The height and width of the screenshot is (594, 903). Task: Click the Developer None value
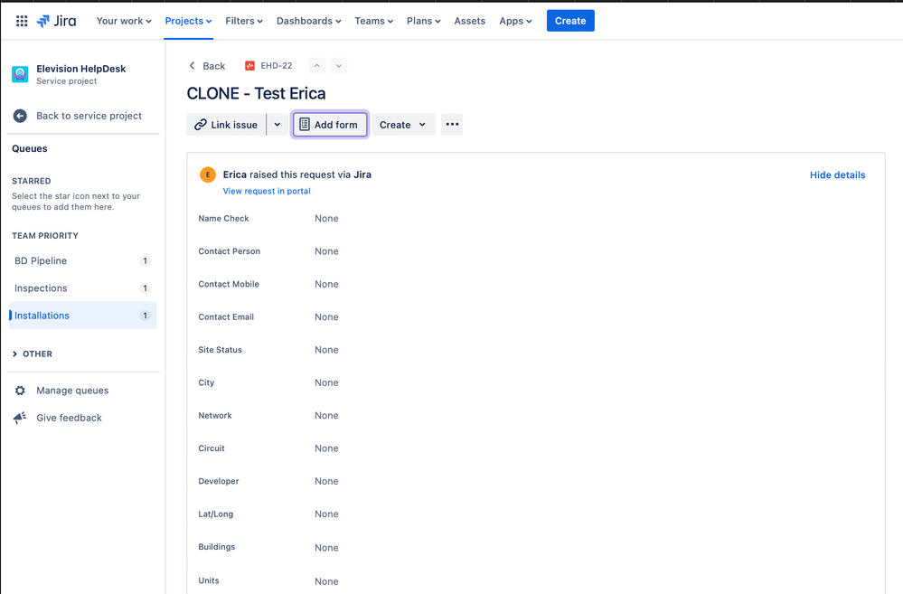click(x=326, y=481)
